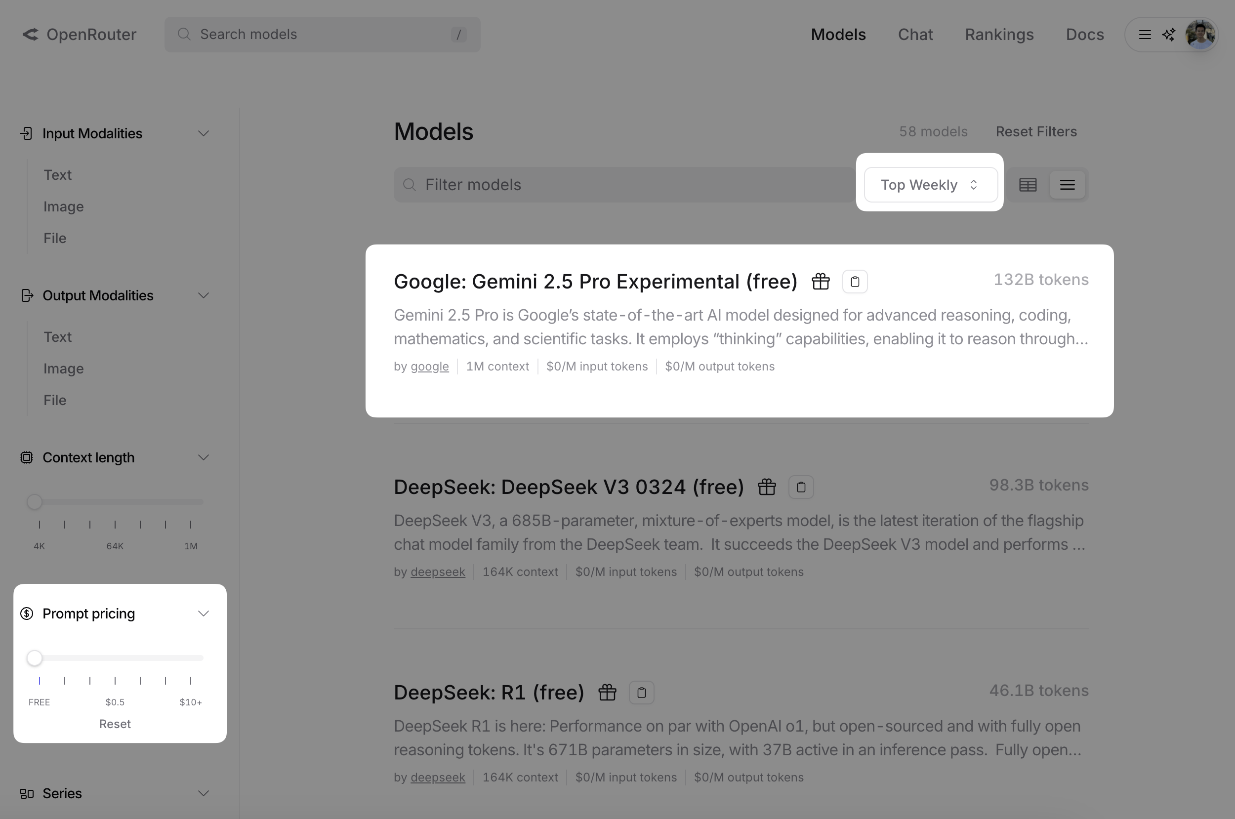Screen dimensions: 1235x819
Task: Switch to the list view layout
Action: 1068,185
